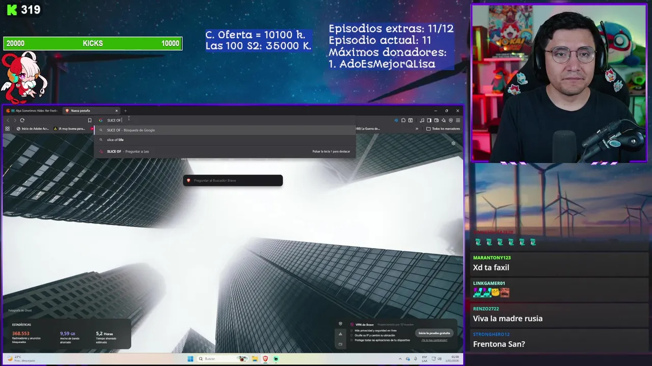
Task: Click the ESP LAA language indicator
Action: click(425, 359)
